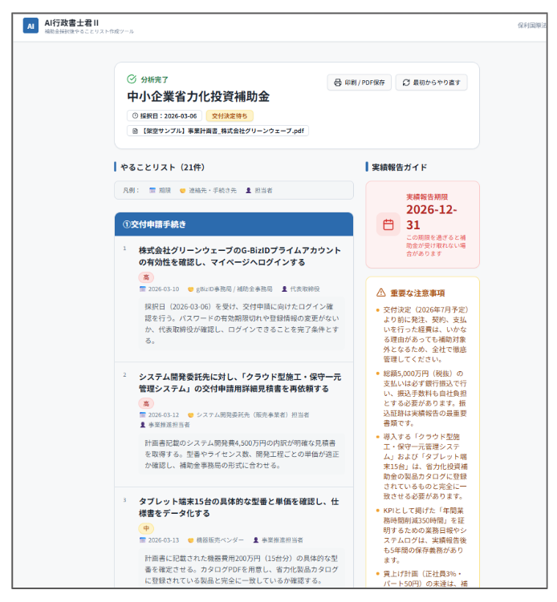
Task: Click the red calendar icon for 実績報告期限
Action: 388,224
